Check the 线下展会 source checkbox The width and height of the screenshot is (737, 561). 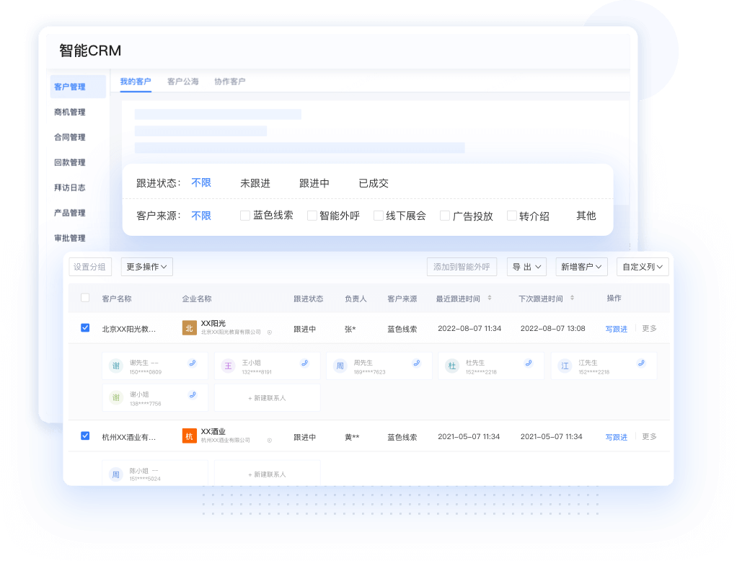[x=379, y=216]
